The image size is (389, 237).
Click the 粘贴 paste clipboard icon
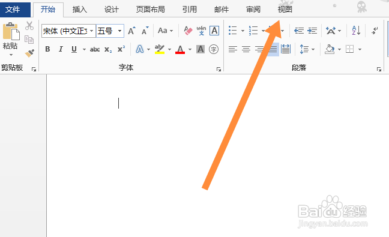tap(11, 31)
